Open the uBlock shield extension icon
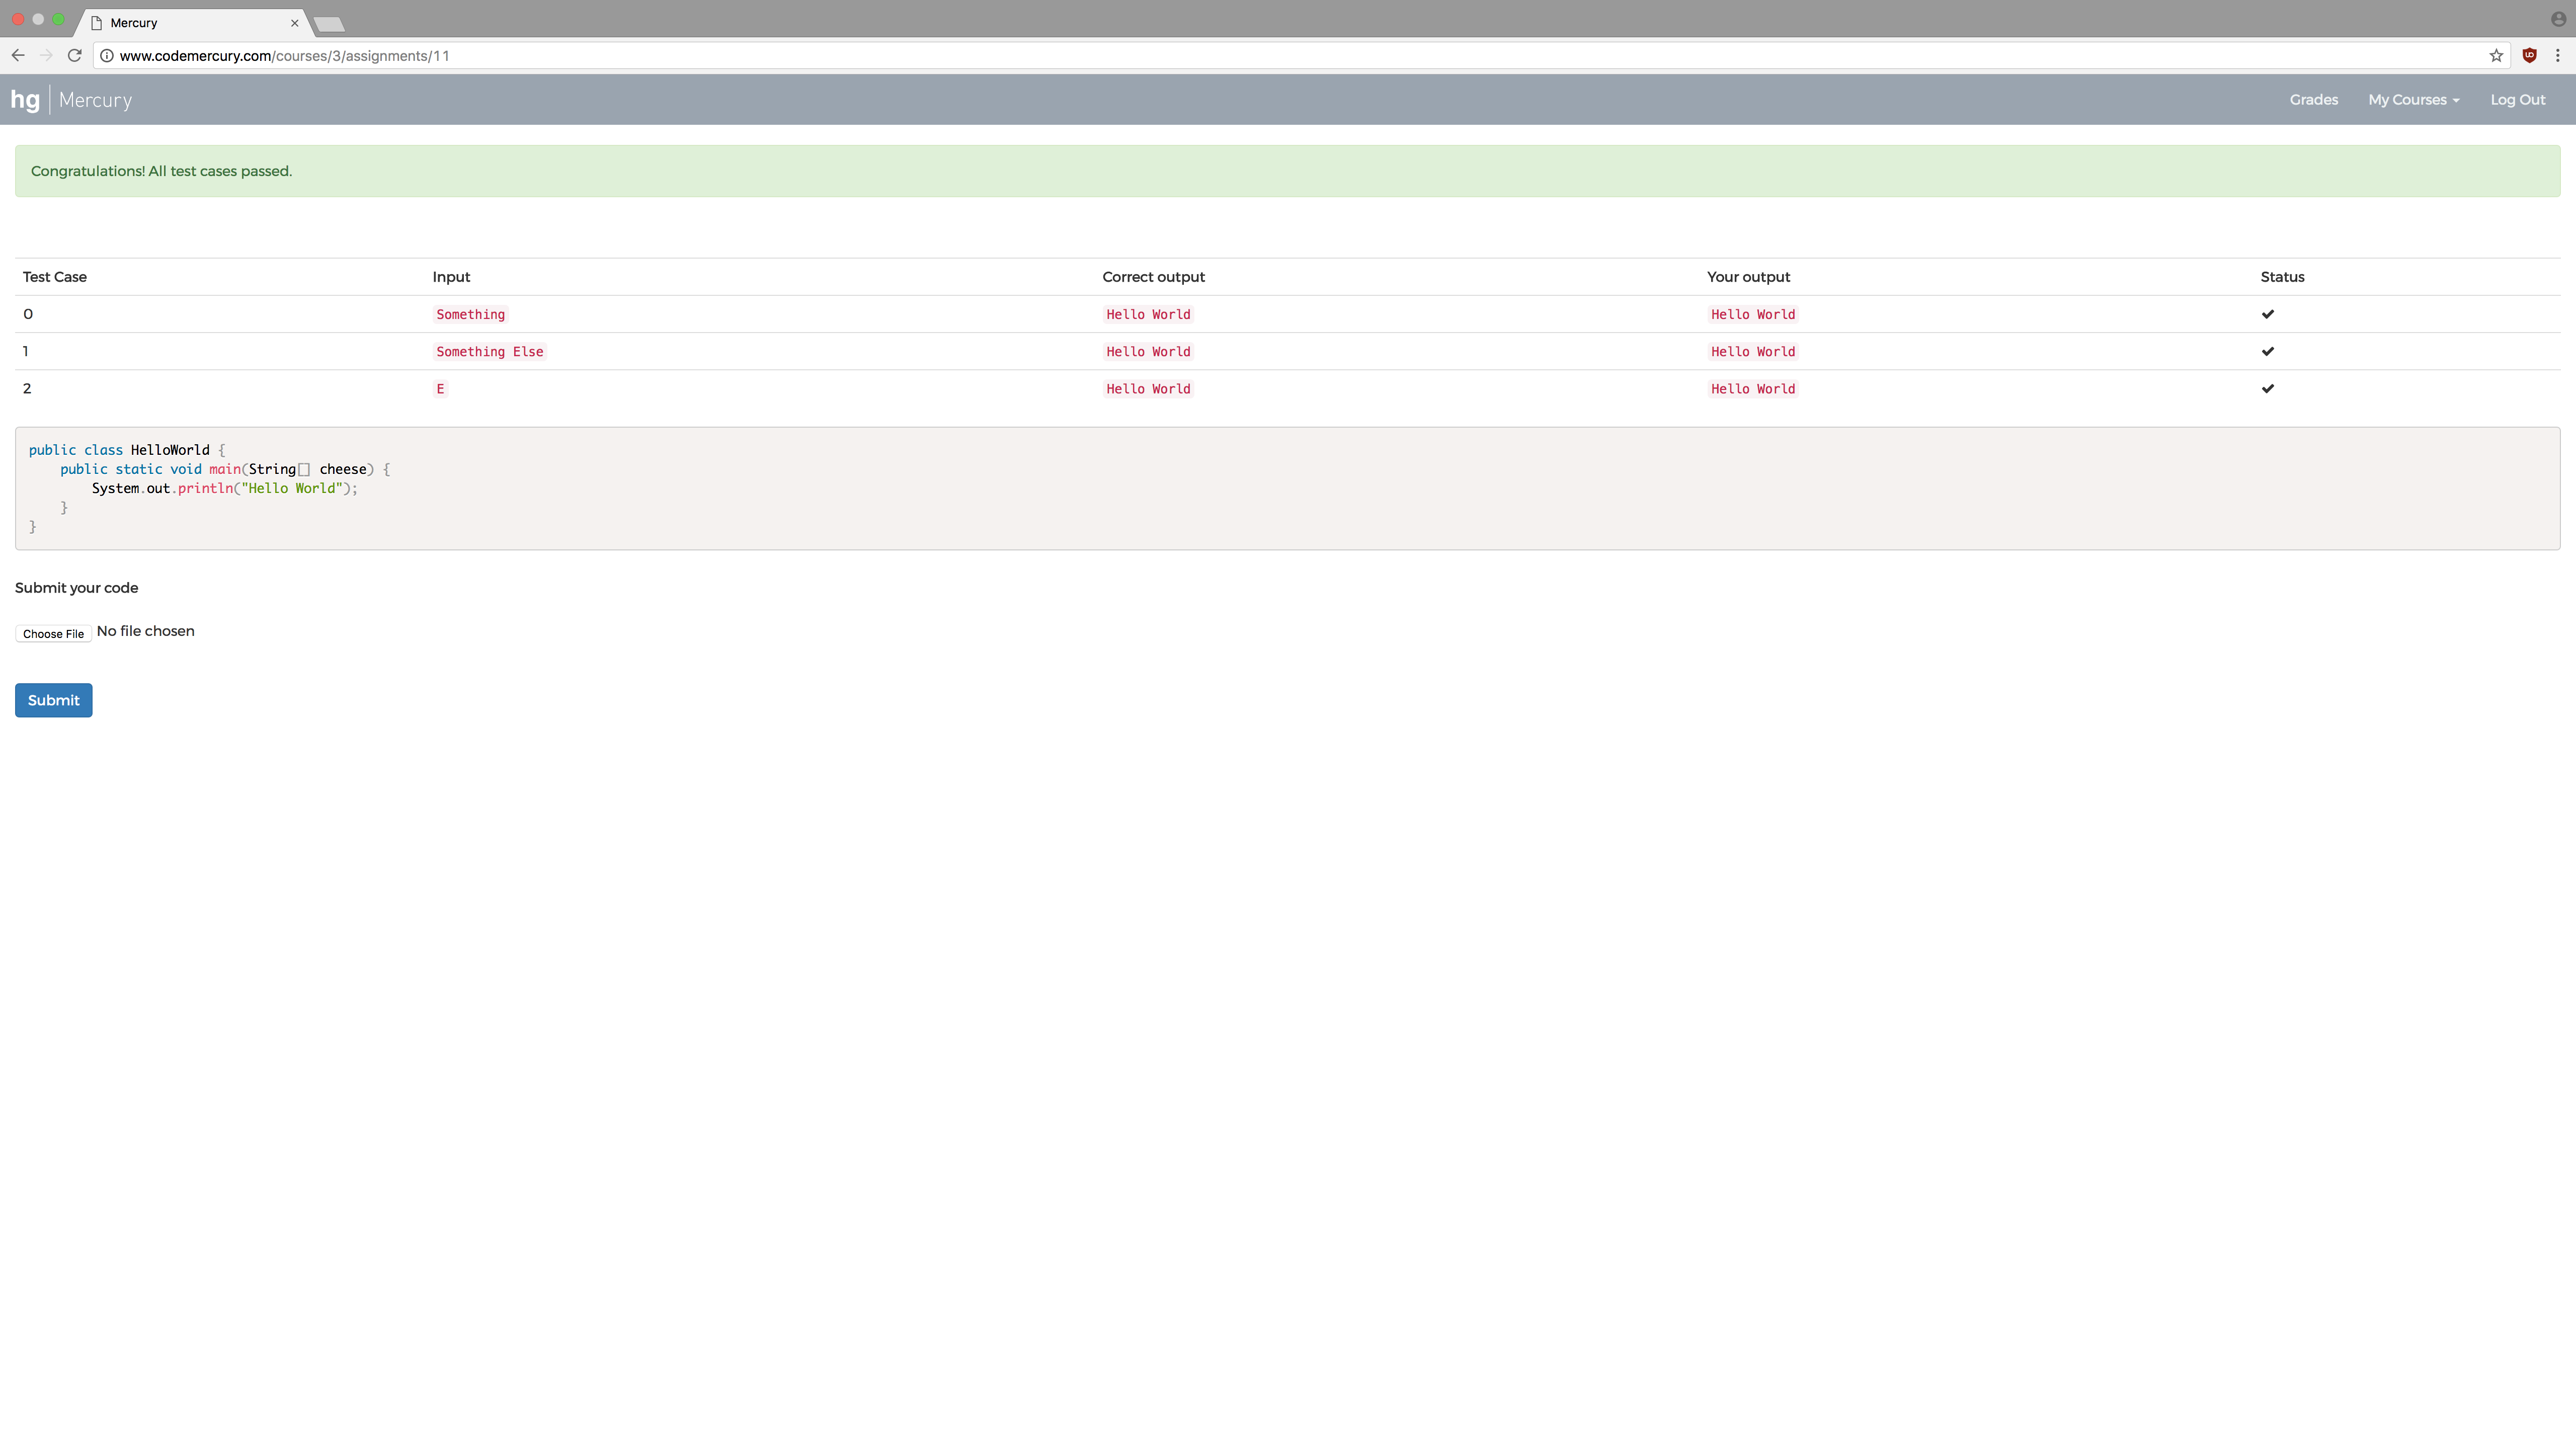The height and width of the screenshot is (1449, 2576). [x=2529, y=56]
